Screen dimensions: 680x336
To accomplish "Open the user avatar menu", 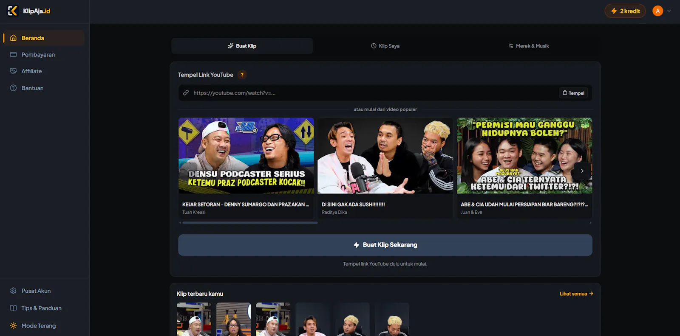I will click(658, 11).
